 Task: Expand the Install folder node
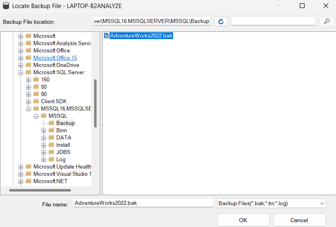pyautogui.click(x=43, y=145)
